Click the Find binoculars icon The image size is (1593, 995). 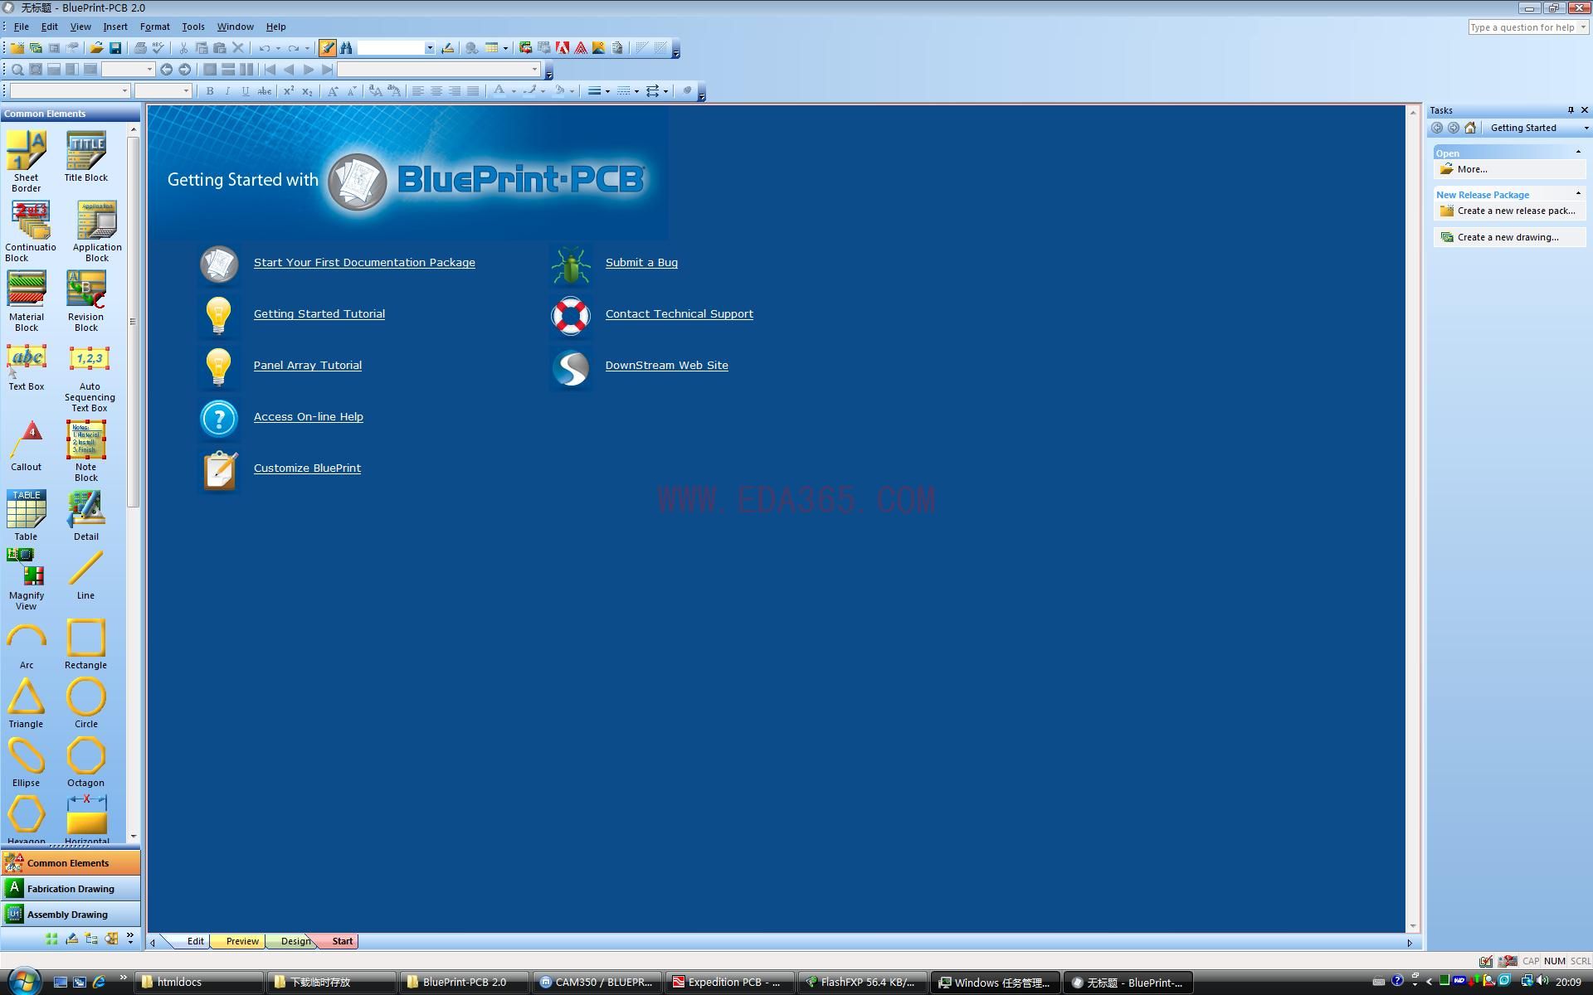click(x=346, y=48)
